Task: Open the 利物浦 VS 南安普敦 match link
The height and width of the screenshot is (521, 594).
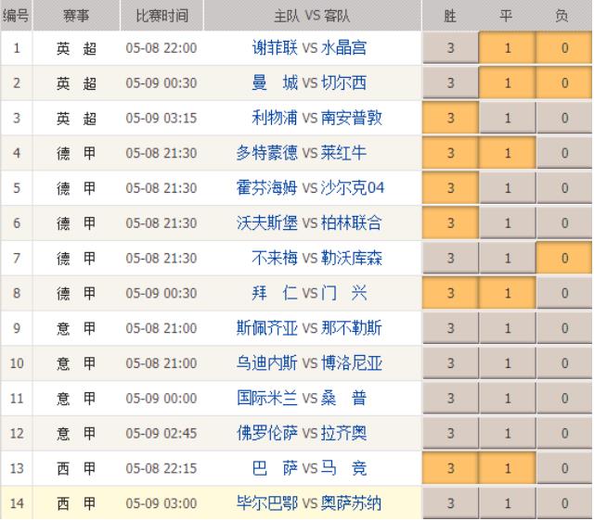Action: 317,118
